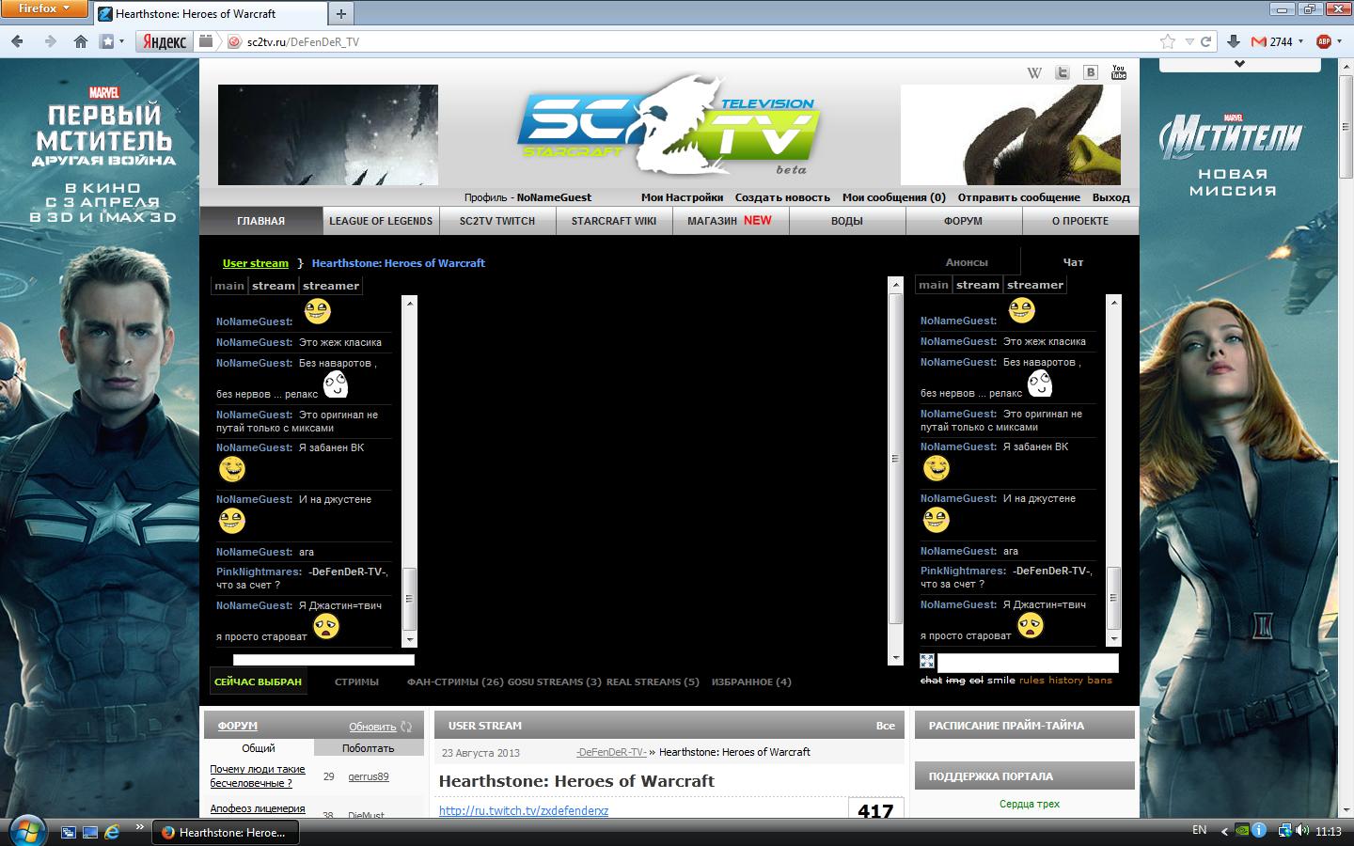
Task: Open chat 'rules' link
Action: 1031,680
